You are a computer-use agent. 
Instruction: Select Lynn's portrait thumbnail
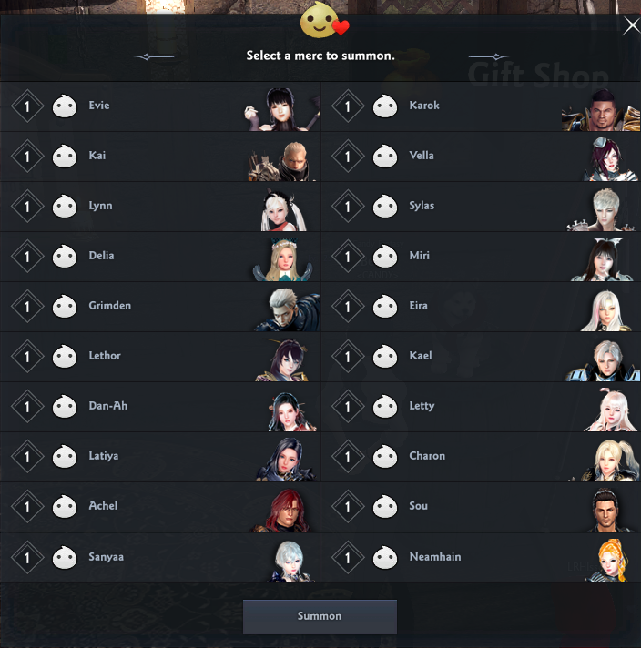click(284, 209)
